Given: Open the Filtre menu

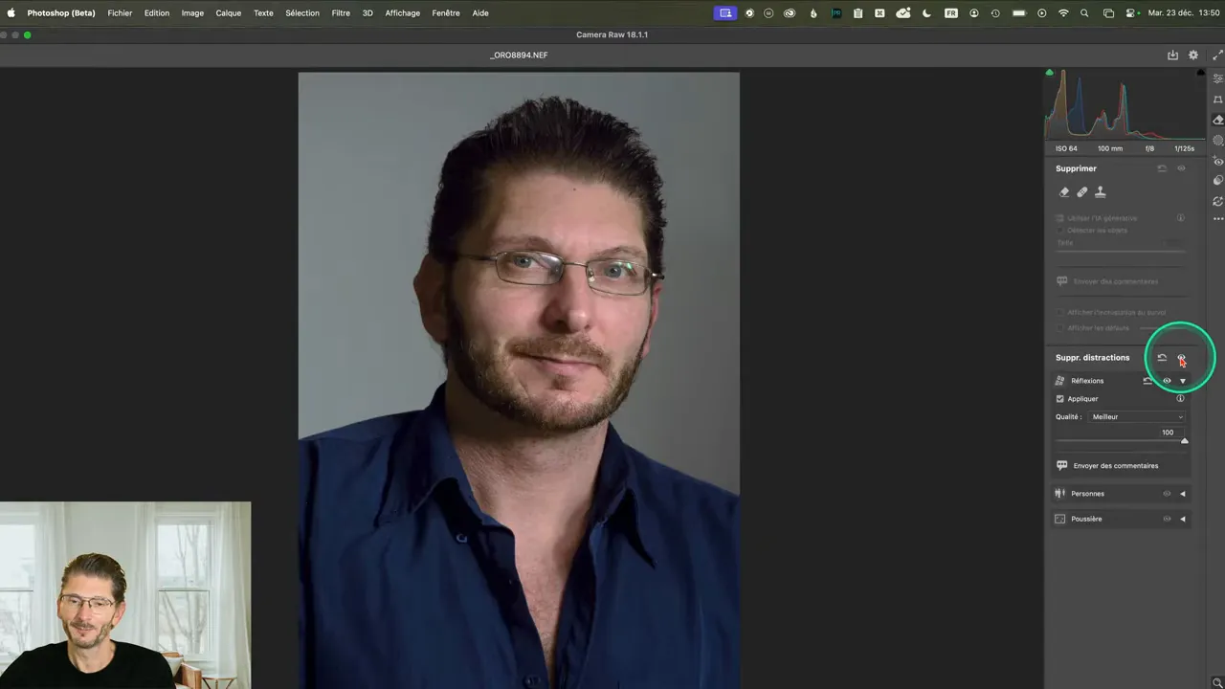Looking at the screenshot, I should [340, 12].
